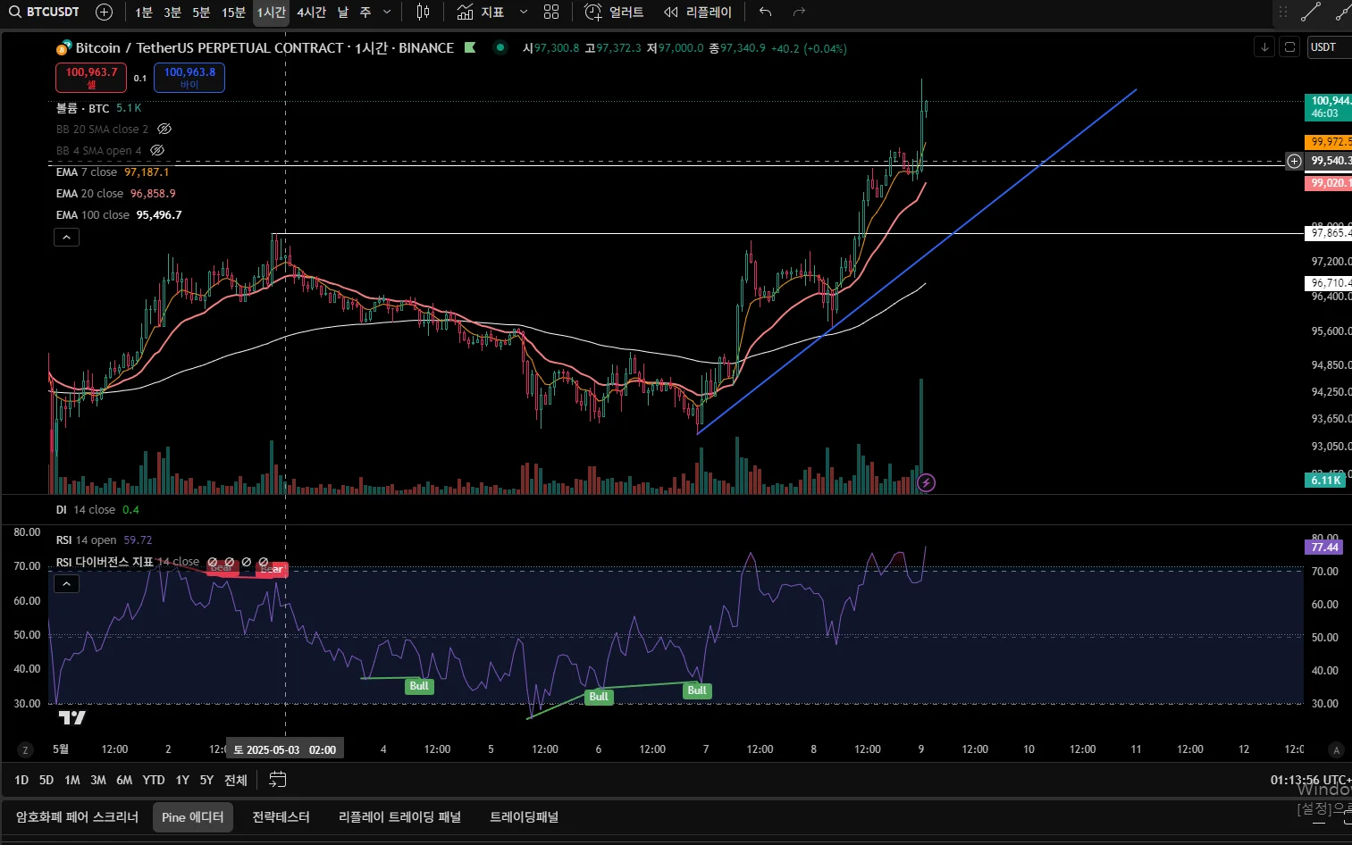Set date range to 전체
Screen dimensions: 1352x845
coord(236,780)
